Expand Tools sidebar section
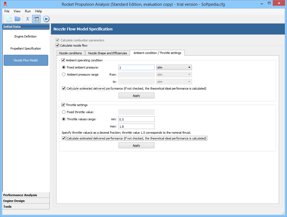Viewport: 287px width, 217px height. [x=26, y=206]
